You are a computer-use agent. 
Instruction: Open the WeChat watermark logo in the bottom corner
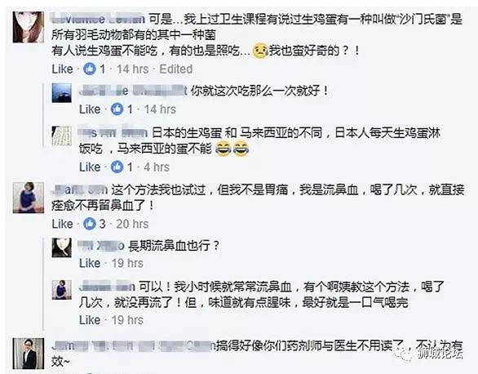click(x=406, y=354)
